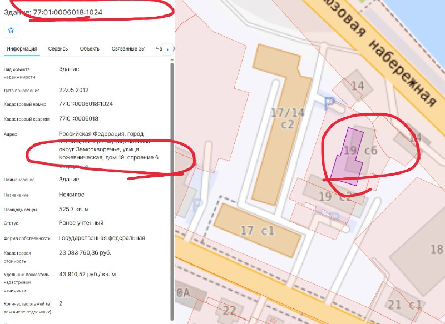
Task: Click the Кадастровый квартал value 77:01:0006018
Action: (x=78, y=118)
